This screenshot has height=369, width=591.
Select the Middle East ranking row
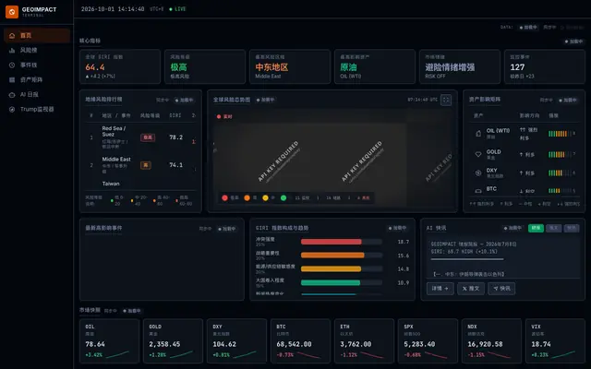140,165
